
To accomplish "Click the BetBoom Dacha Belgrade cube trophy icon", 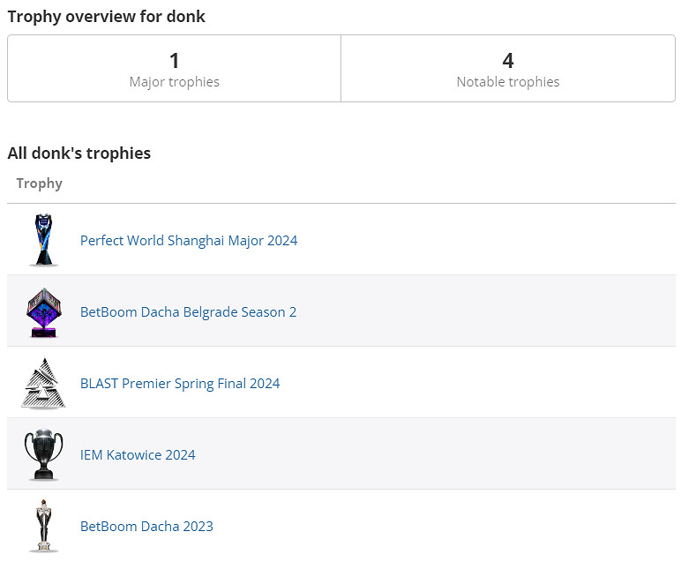I will pos(43,311).
